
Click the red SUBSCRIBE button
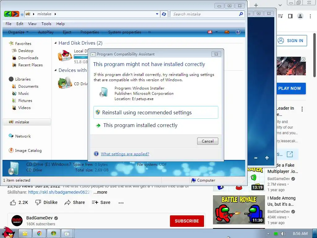(187, 221)
